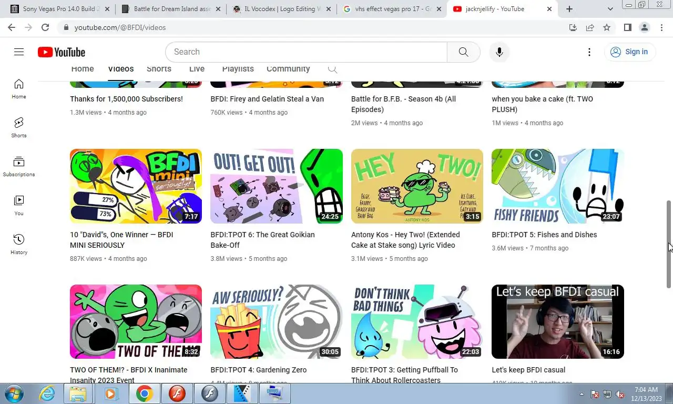Open when you bake a cake title
This screenshot has width=673, height=404.
[x=542, y=104]
